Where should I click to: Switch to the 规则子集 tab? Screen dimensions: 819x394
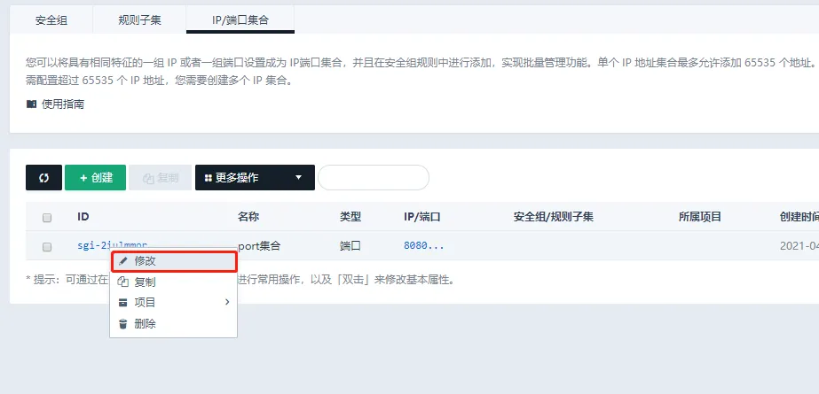click(139, 19)
